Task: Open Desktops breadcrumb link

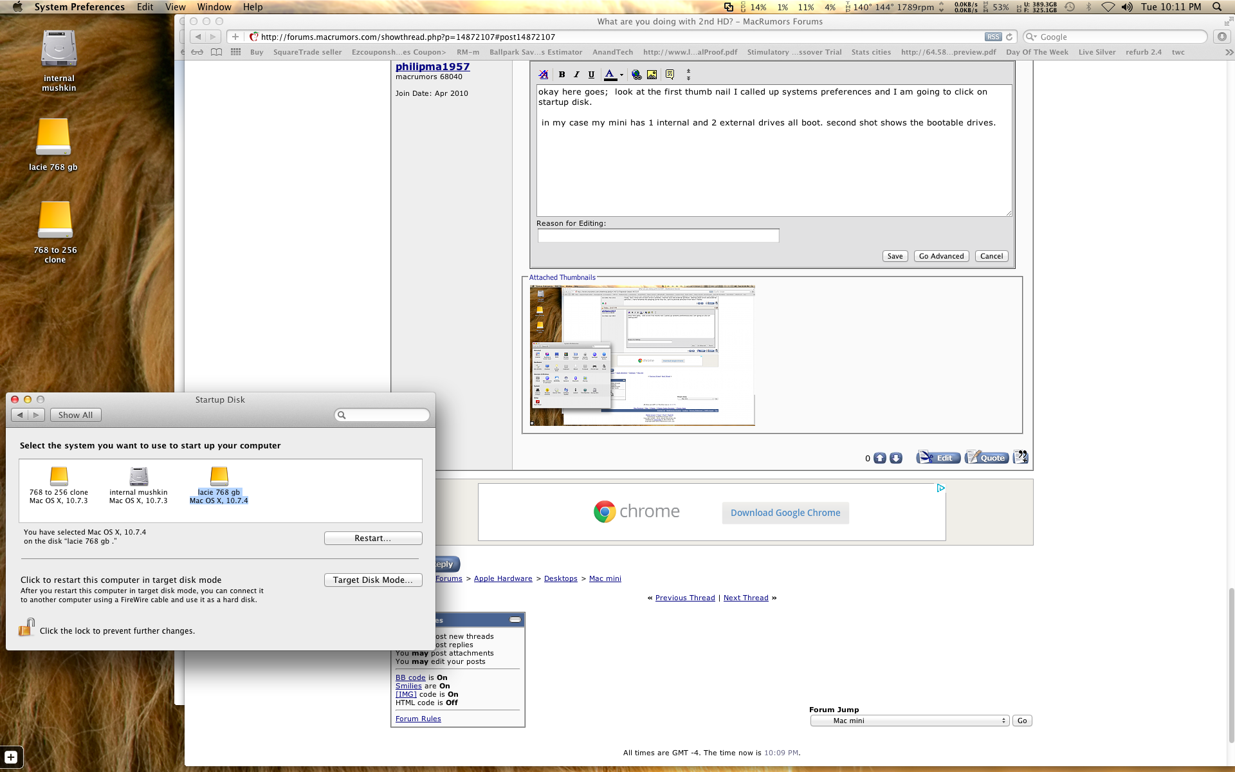Action: click(x=561, y=578)
